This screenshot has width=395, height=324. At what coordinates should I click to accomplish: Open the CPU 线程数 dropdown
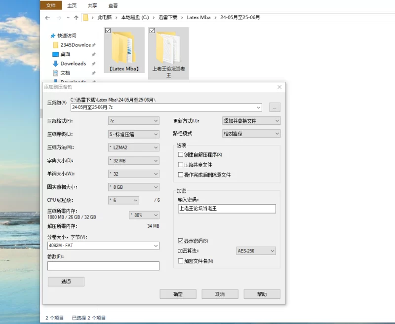pyautogui.click(x=124, y=200)
